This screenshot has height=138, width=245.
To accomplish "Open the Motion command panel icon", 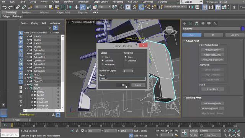I will coord(203,23).
